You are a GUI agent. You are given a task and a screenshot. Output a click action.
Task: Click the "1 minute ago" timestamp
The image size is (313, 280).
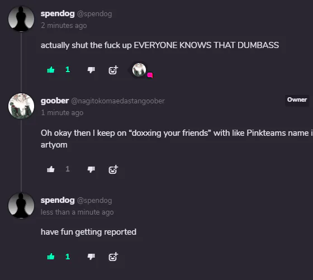[x=62, y=113]
